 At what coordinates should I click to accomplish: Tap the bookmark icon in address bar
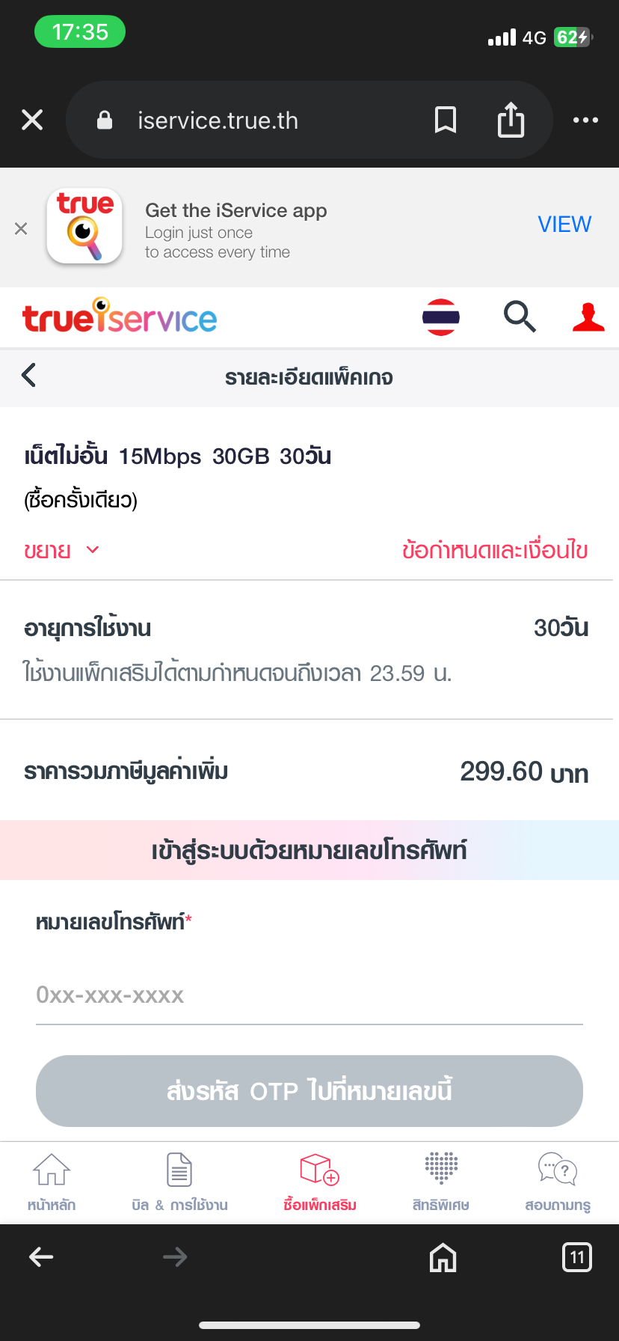(x=446, y=120)
